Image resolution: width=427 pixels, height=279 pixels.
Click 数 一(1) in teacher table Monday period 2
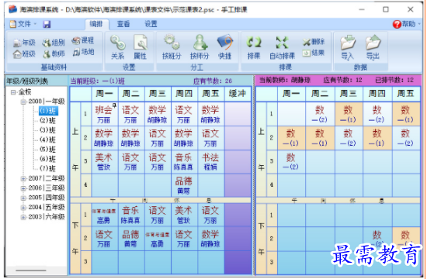pyautogui.click(x=291, y=138)
